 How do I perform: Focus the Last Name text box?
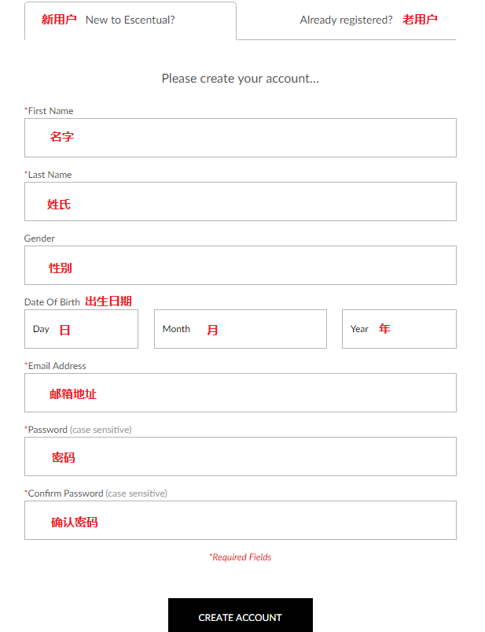coord(240,201)
